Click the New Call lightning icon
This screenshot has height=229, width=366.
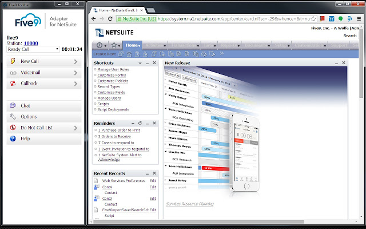[x=13, y=61]
